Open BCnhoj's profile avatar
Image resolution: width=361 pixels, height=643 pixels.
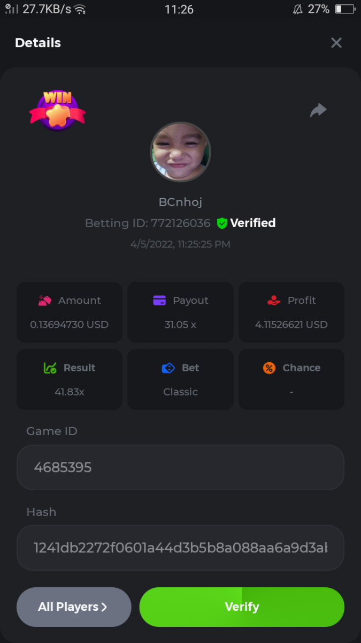coord(180,152)
